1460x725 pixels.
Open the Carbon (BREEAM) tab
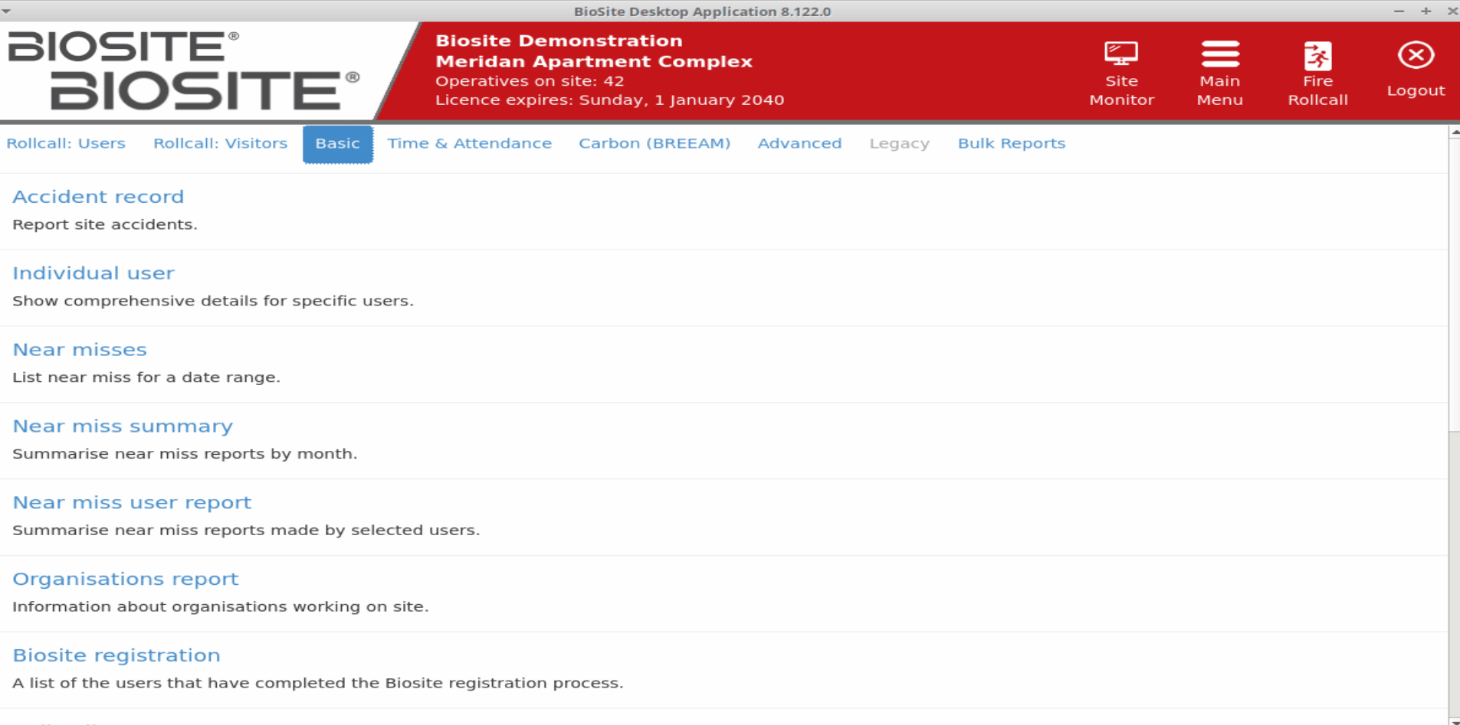(655, 143)
